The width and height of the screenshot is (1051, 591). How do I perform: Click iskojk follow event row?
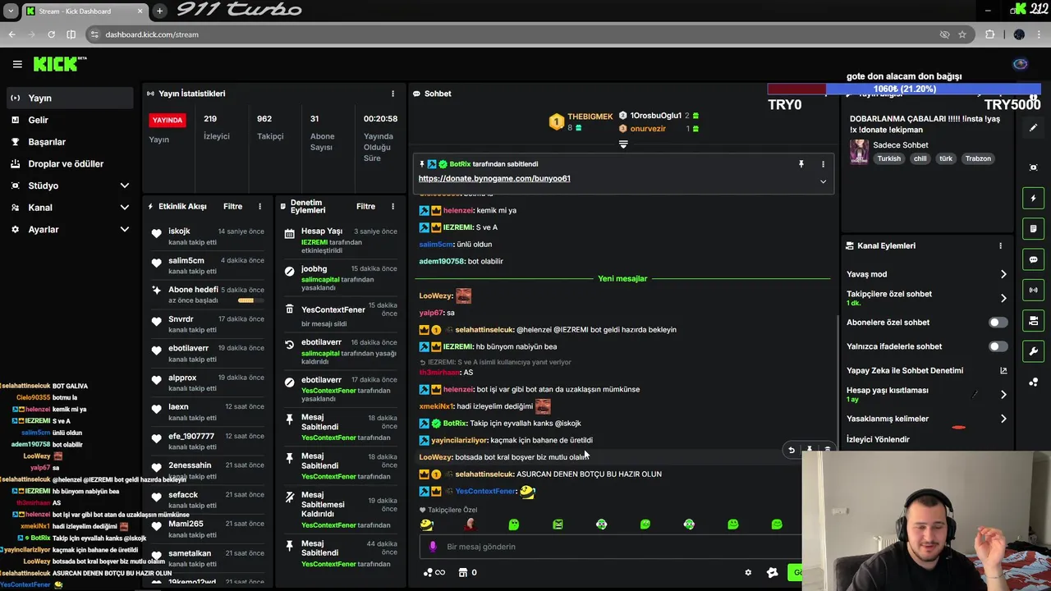tap(206, 236)
